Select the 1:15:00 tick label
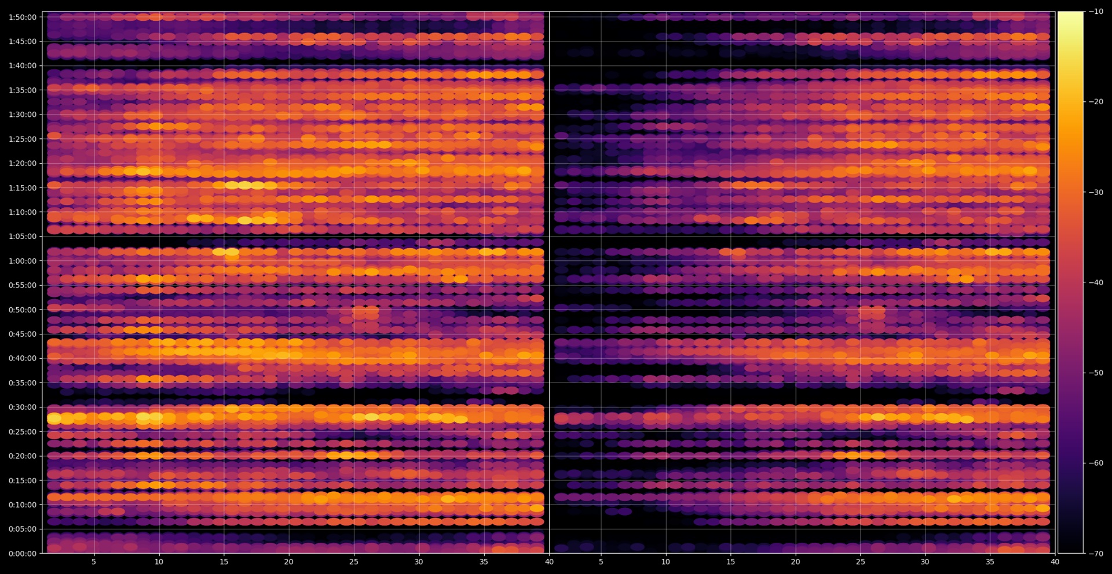The height and width of the screenshot is (574, 1112). (23, 187)
